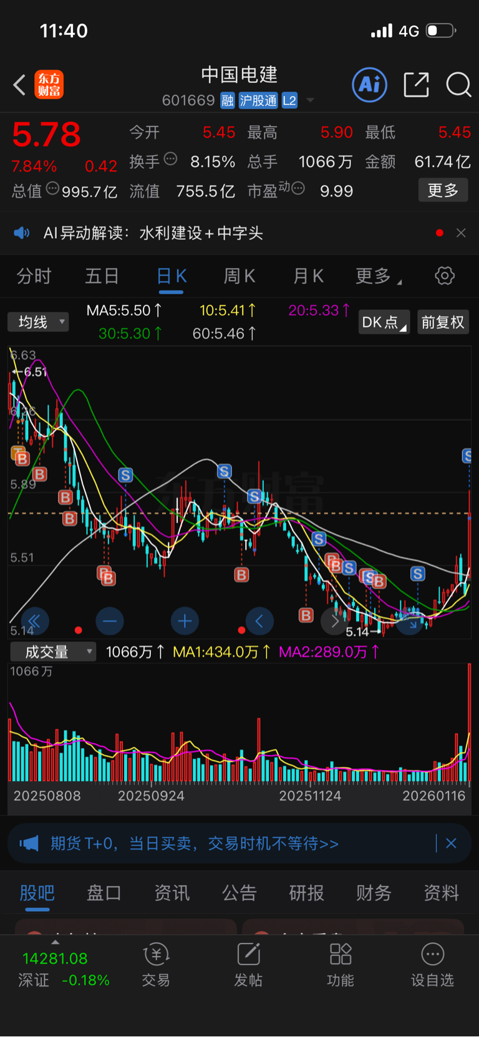Tap the 20251124 date label

[310, 796]
